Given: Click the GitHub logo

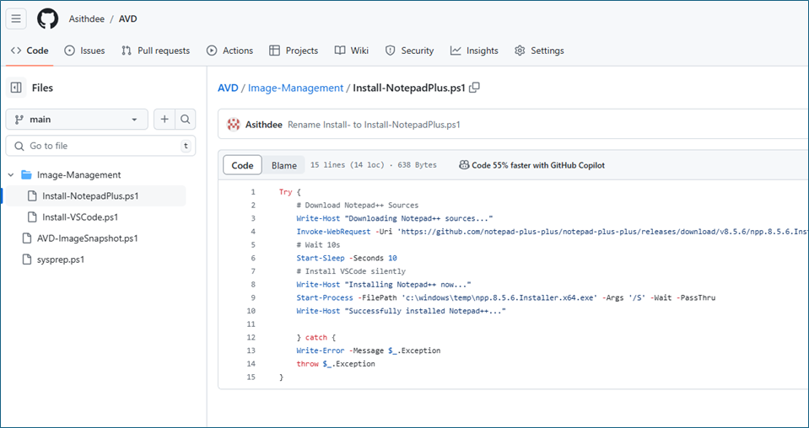Looking at the screenshot, I should point(47,19).
